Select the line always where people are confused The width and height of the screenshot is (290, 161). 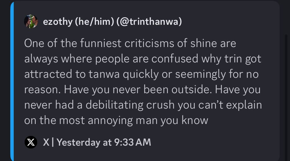pos(143,59)
